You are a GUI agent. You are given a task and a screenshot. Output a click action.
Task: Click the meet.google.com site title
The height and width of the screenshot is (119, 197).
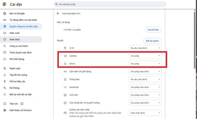[x=71, y=14]
